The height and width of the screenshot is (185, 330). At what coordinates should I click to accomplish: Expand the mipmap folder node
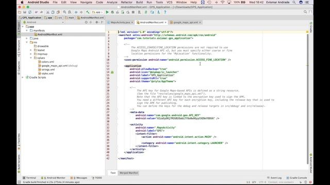pos(31,54)
